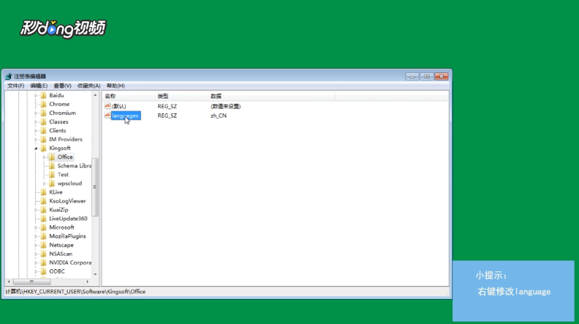Click the Kingsoft folder icon
Viewport: 579px width, 324px height.
pyautogui.click(x=44, y=148)
